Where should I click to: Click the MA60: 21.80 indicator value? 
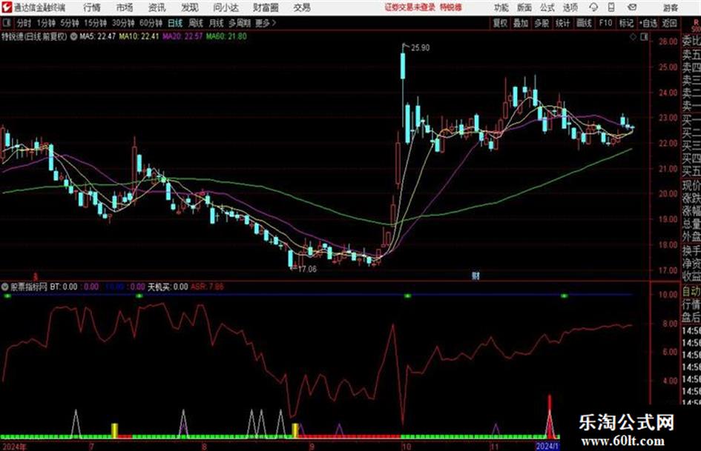[x=226, y=36]
